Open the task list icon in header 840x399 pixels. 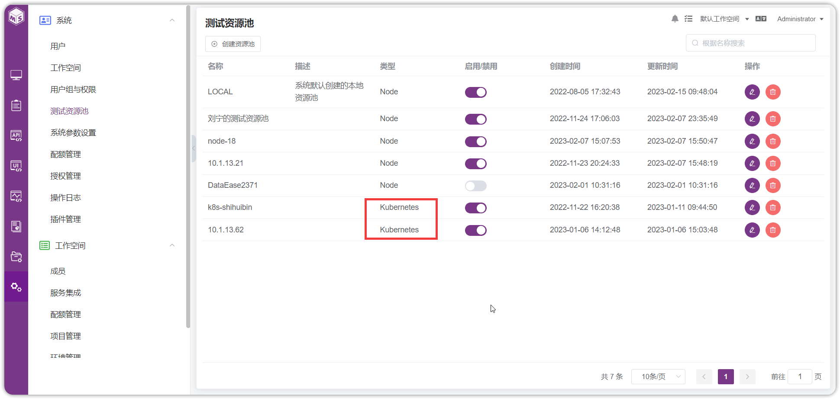tap(688, 19)
